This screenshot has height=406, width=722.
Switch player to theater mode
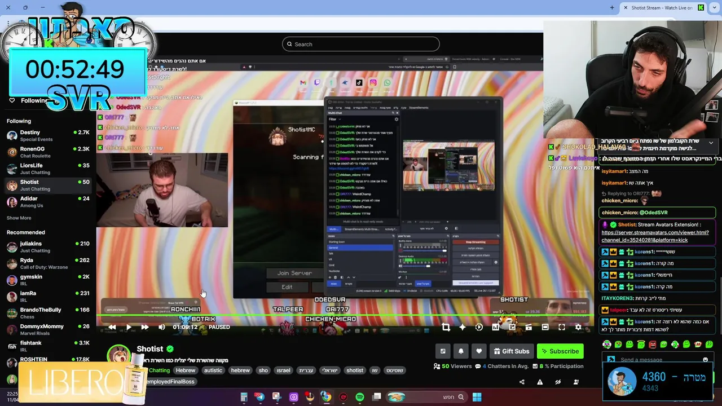click(x=545, y=327)
